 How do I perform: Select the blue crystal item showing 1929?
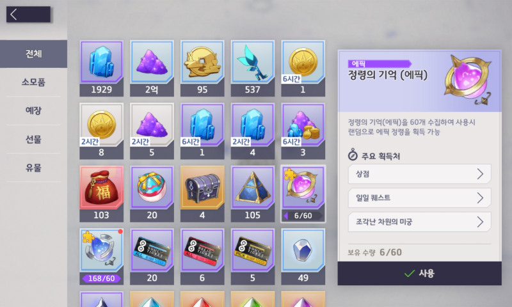tap(102, 68)
